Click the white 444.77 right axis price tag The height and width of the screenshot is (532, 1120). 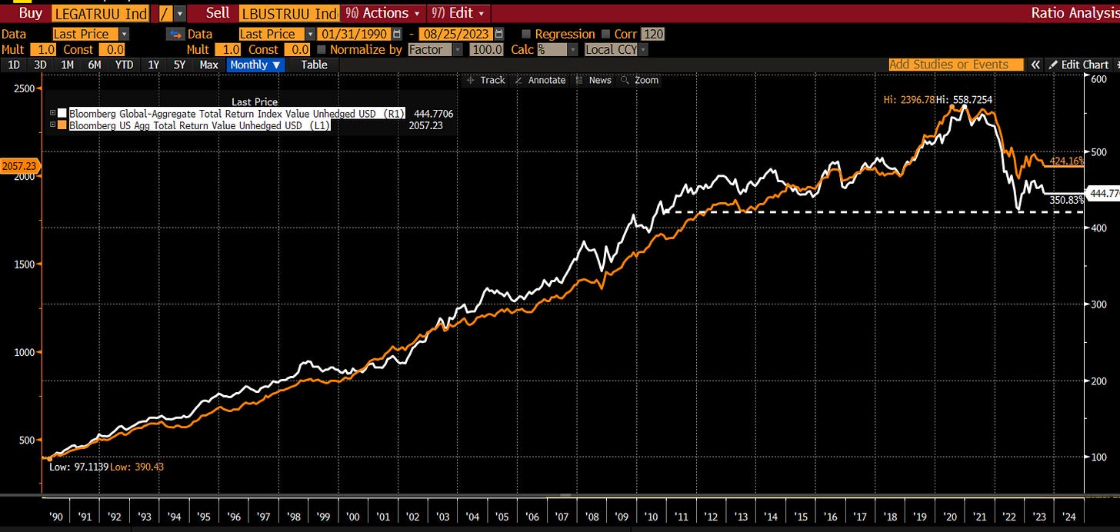click(x=1102, y=194)
